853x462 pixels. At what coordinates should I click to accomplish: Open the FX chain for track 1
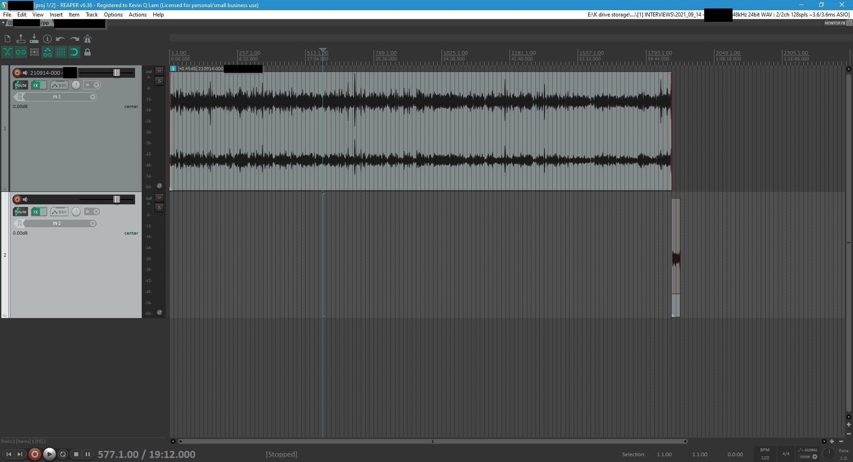click(36, 85)
